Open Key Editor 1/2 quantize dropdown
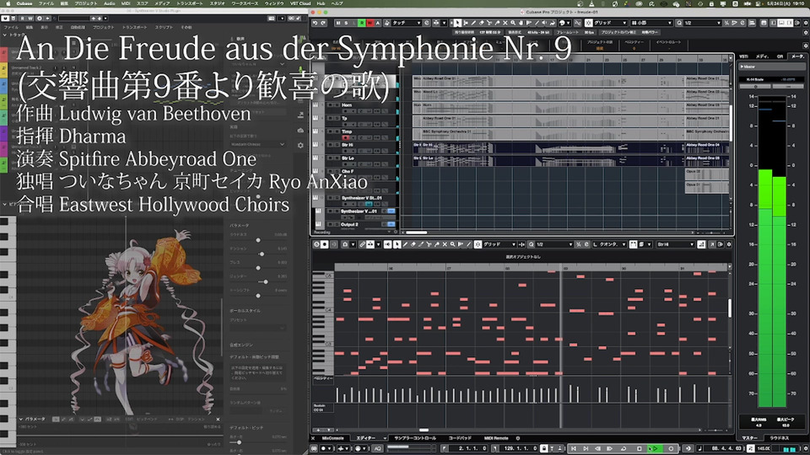 [554, 244]
